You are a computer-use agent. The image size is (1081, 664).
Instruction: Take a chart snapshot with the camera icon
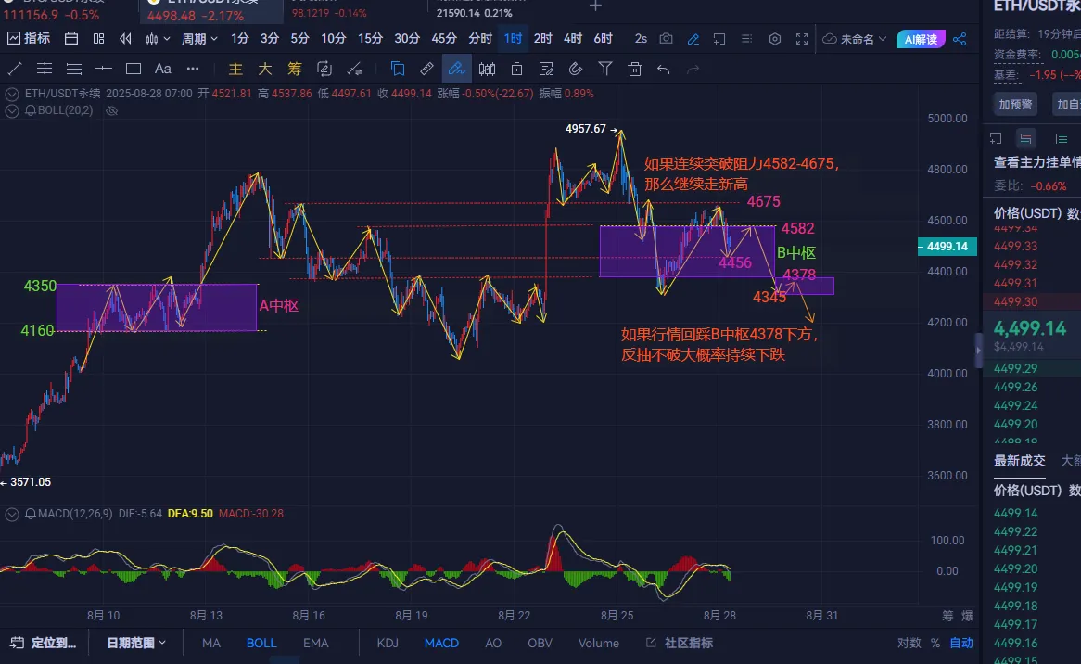[x=666, y=39]
